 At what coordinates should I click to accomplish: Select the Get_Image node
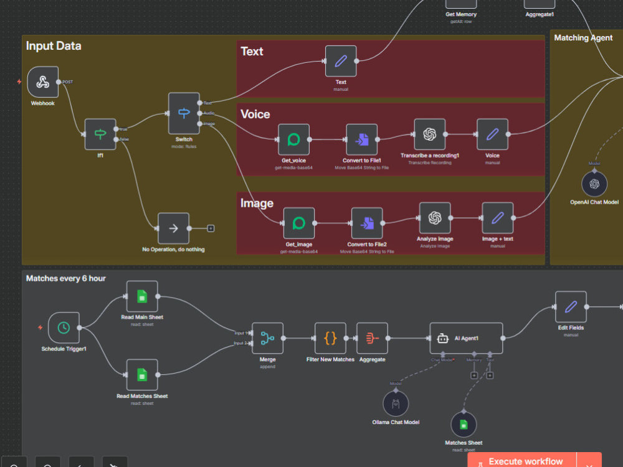coord(299,223)
